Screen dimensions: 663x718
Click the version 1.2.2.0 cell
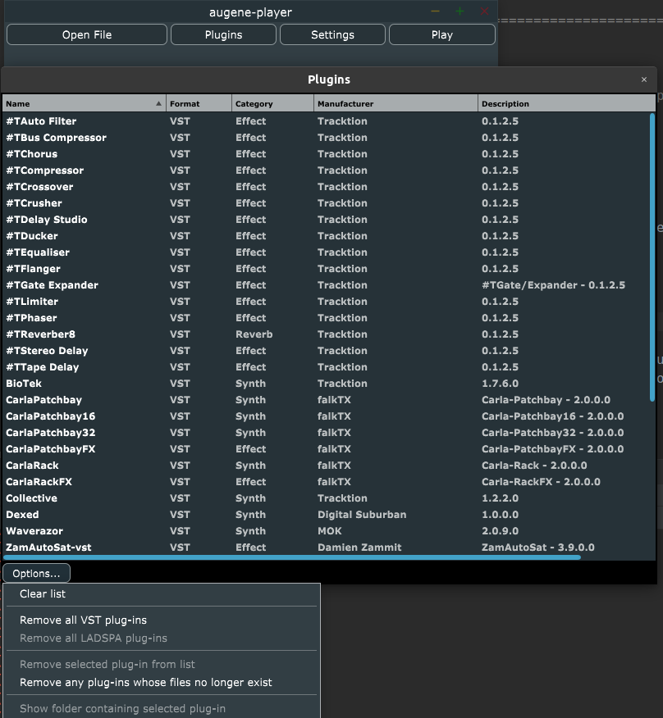pos(501,498)
